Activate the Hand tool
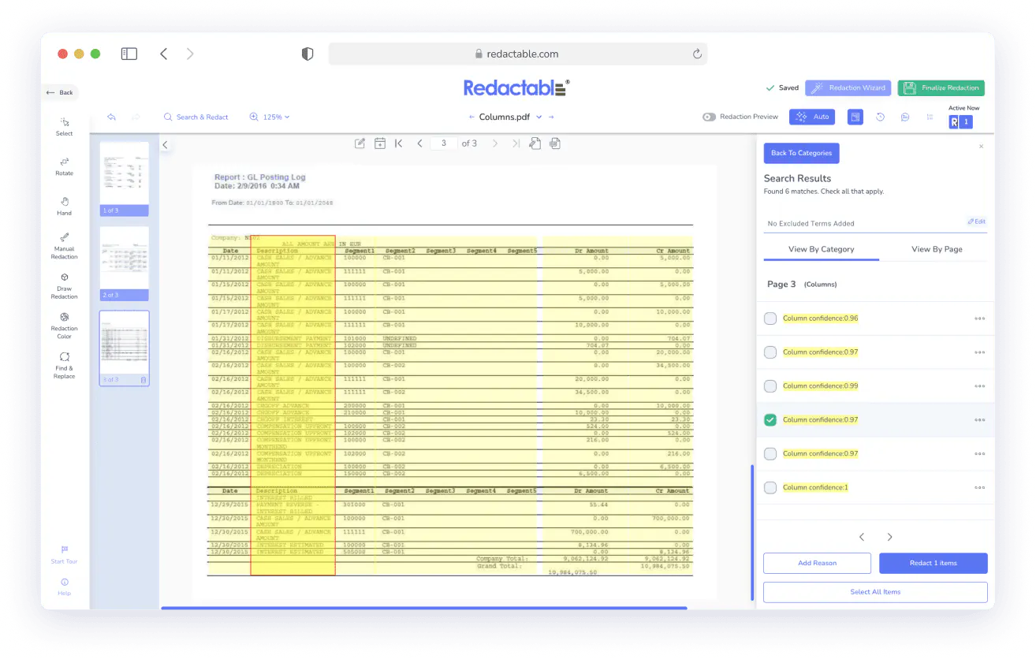The width and height of the screenshot is (1036, 659). pyautogui.click(x=65, y=206)
